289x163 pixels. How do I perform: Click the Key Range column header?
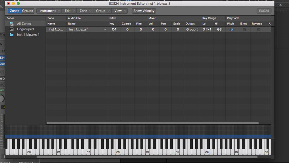point(209,18)
